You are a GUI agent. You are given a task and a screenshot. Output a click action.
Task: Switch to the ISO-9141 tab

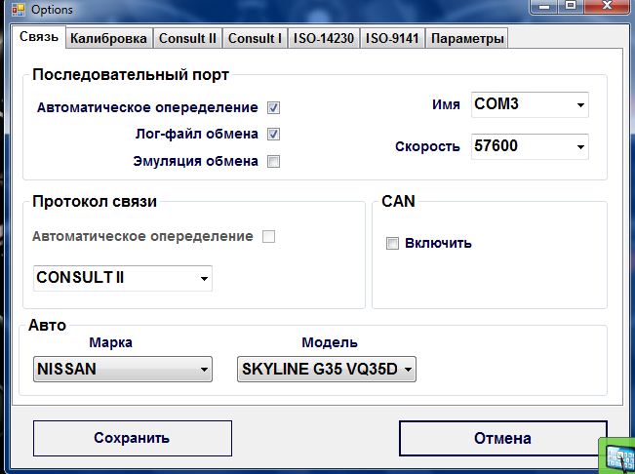(391, 39)
